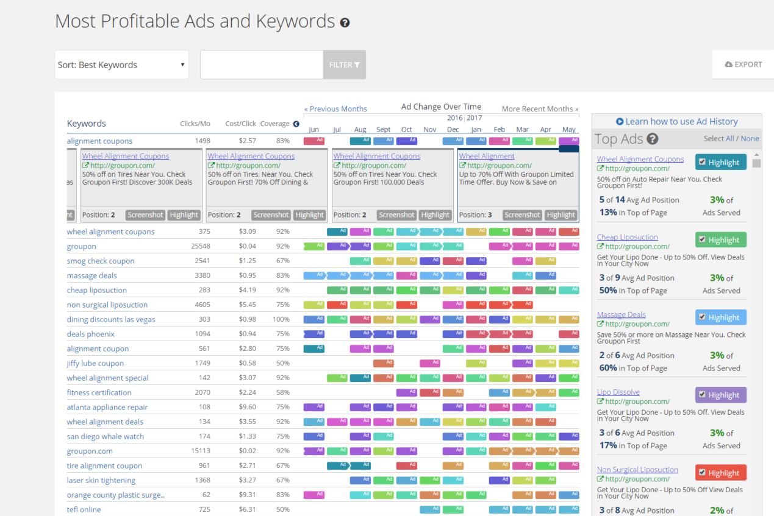Open the keyword 'fitness certification'
The height and width of the screenshot is (516, 774).
coord(99,392)
